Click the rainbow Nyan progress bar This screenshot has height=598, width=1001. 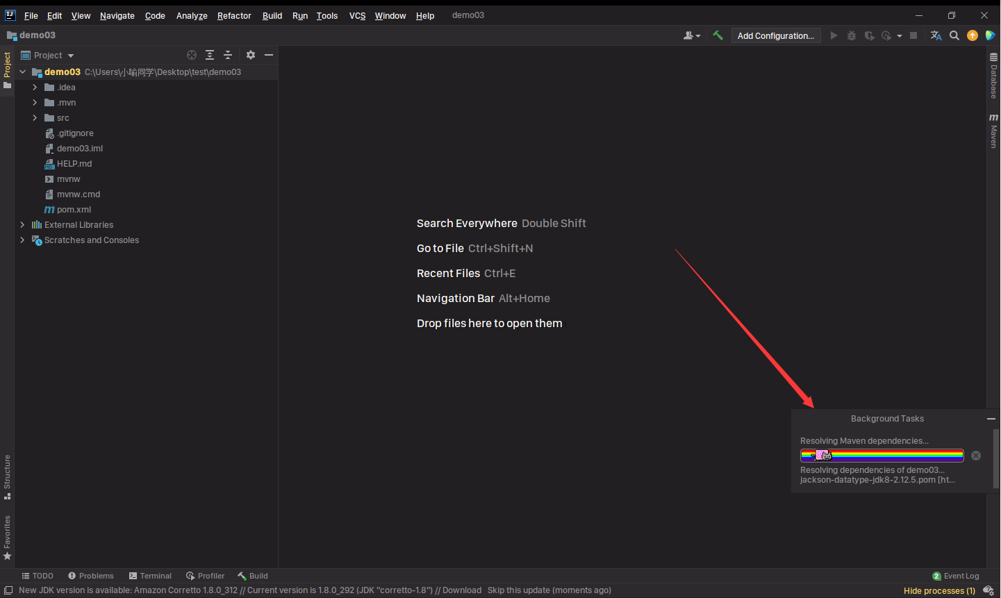point(882,456)
